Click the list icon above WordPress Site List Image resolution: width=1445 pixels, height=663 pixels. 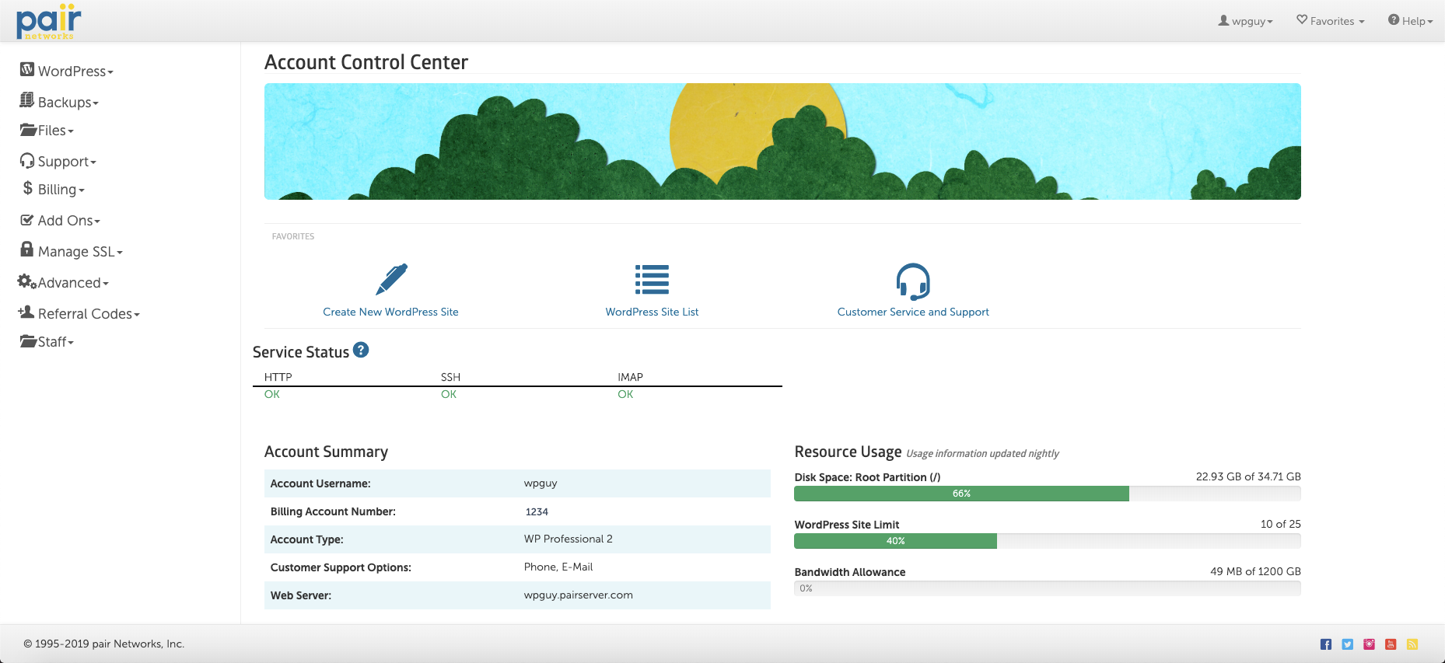(x=652, y=280)
